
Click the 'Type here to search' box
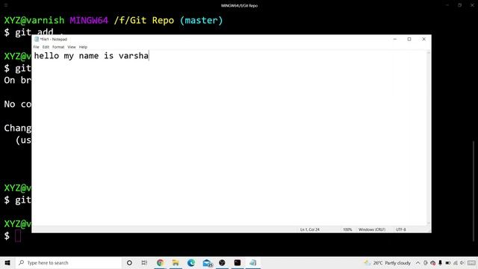(x=69, y=262)
